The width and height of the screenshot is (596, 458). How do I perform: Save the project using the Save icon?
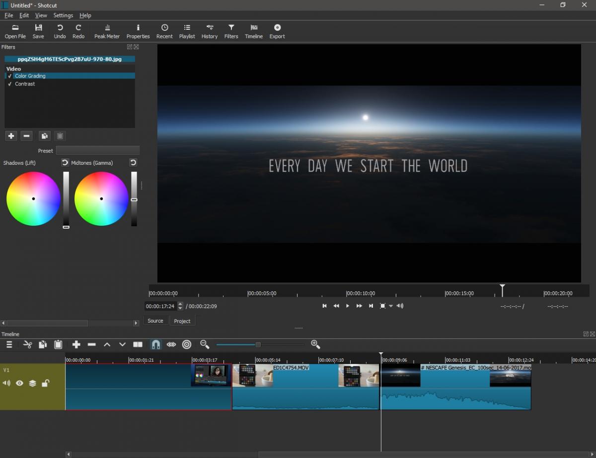click(x=38, y=31)
